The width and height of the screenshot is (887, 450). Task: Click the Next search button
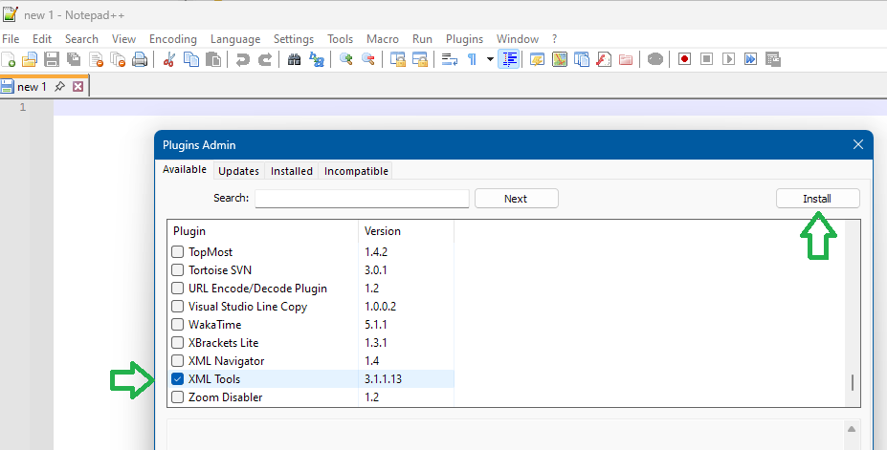pyautogui.click(x=516, y=199)
